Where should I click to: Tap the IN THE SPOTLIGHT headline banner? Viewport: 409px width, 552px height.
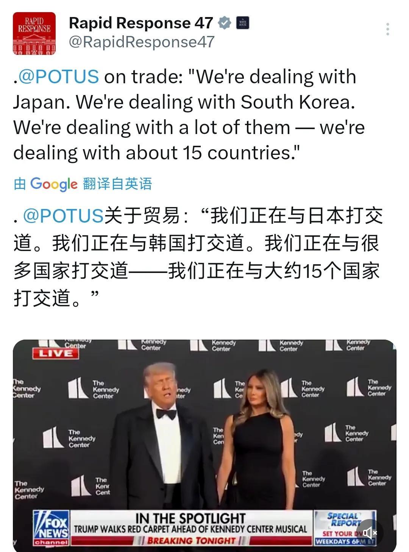click(x=191, y=518)
